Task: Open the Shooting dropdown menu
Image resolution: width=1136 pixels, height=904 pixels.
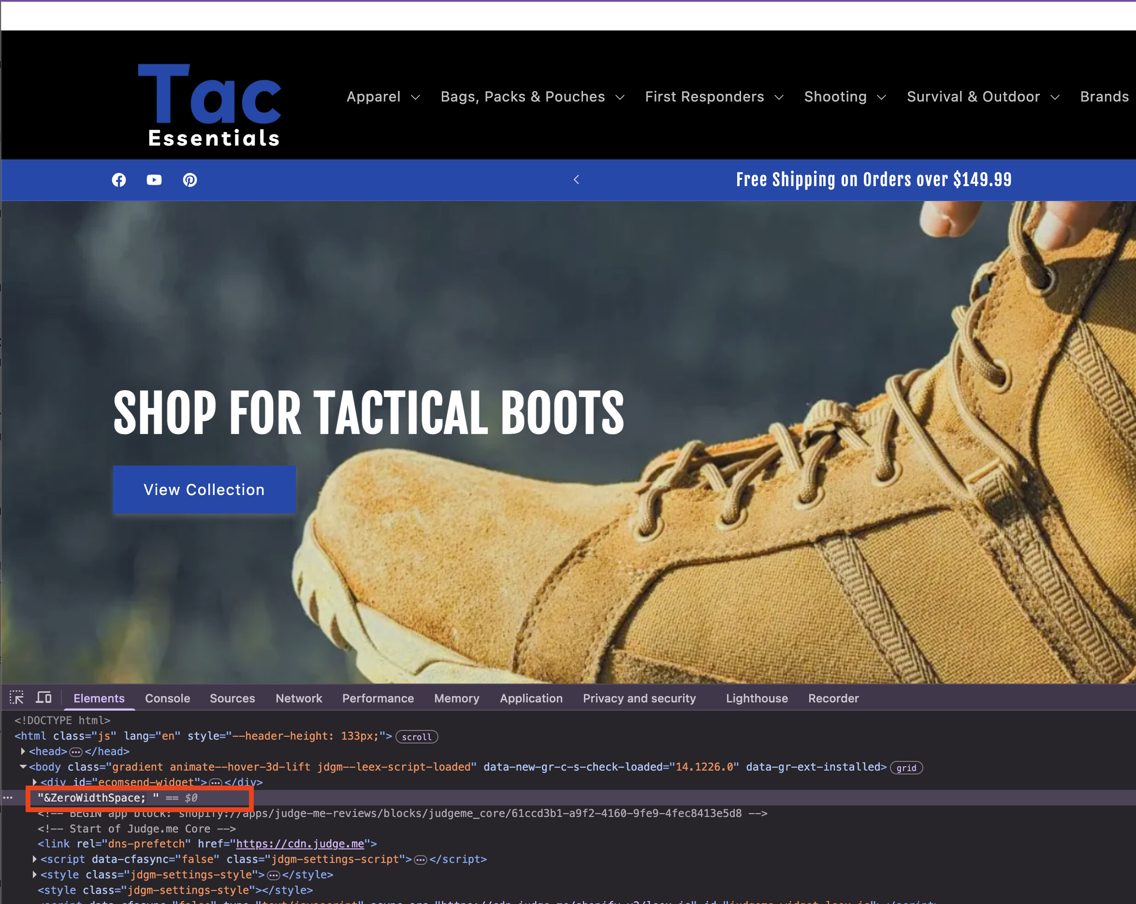Action: (845, 97)
